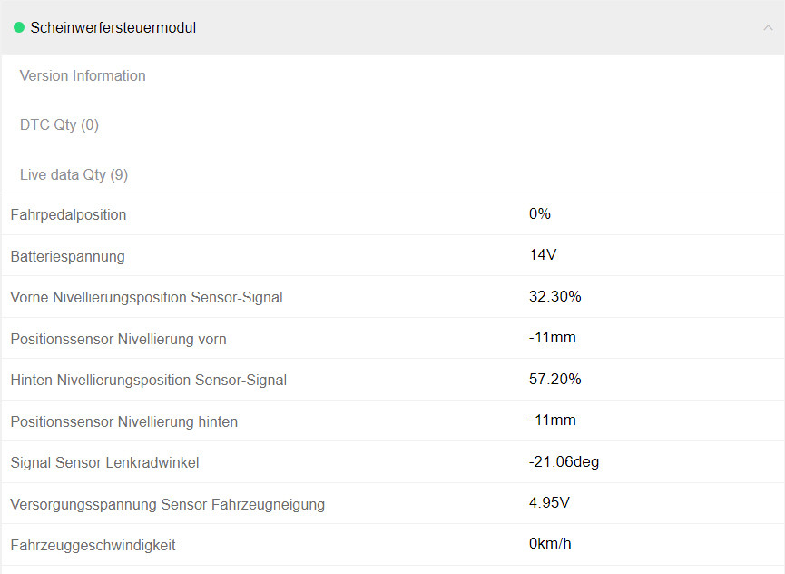Select Vorne Nivellierungsposition Sensor-Signal row

click(x=146, y=297)
